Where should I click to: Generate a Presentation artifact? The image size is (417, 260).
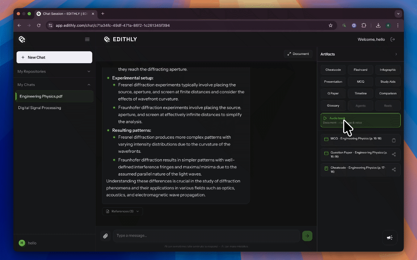333,82
